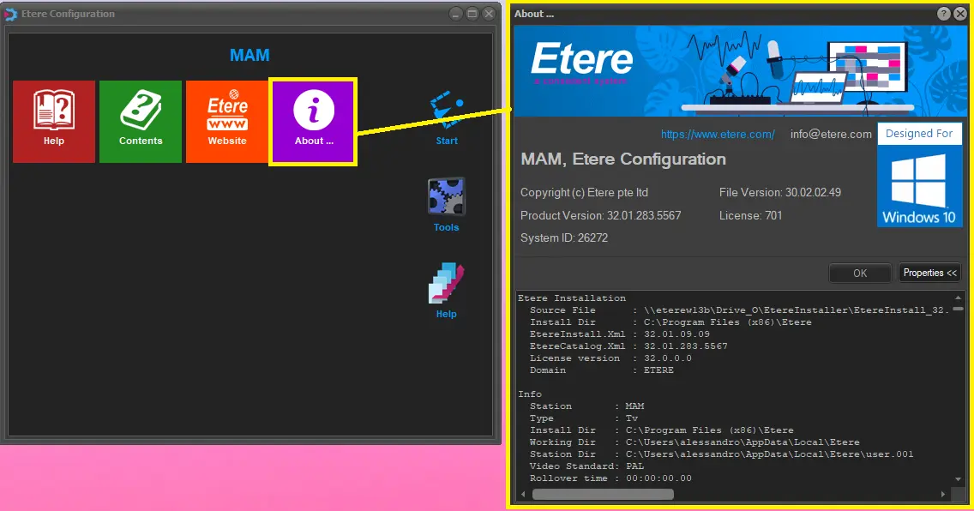Select the purple About tile

(314, 121)
